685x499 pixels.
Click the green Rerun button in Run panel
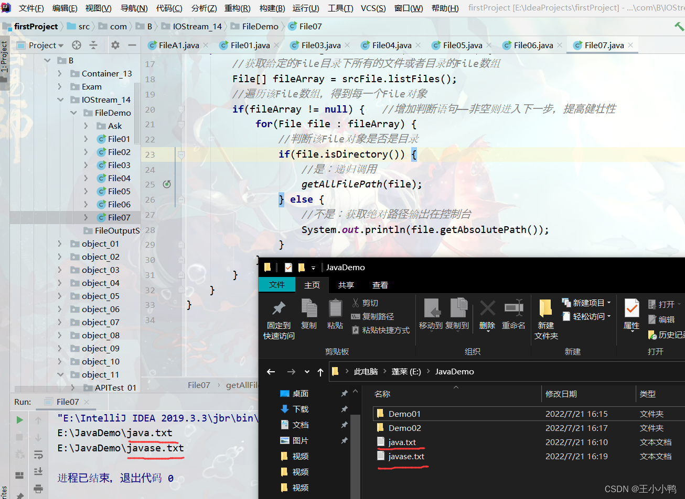click(x=19, y=420)
